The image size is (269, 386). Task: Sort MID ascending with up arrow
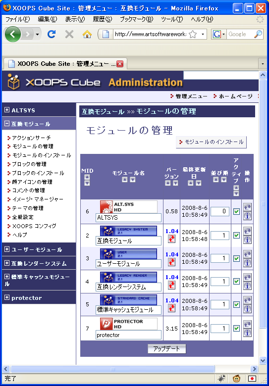pos(87,177)
